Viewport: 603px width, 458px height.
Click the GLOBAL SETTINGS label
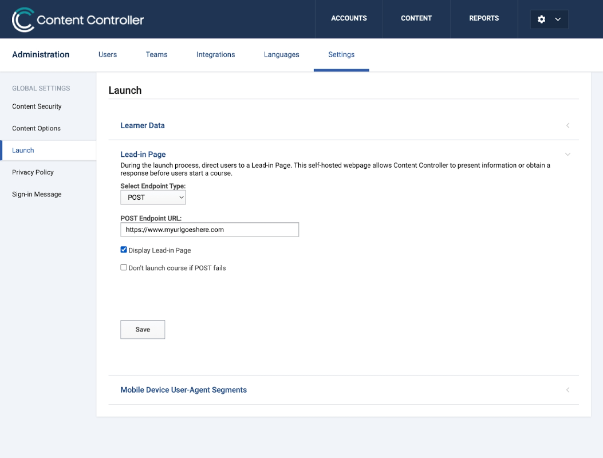[41, 88]
